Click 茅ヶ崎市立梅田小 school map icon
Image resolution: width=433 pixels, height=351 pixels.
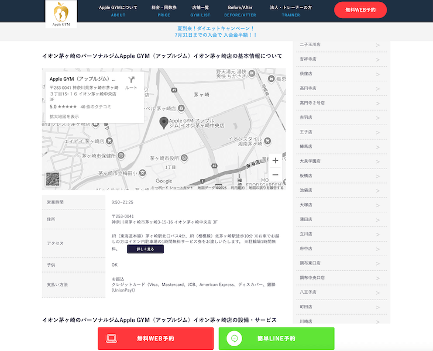pyautogui.click(x=143, y=173)
